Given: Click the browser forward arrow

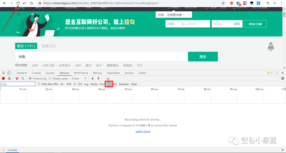Looking at the screenshot, I should (x=11, y=3).
